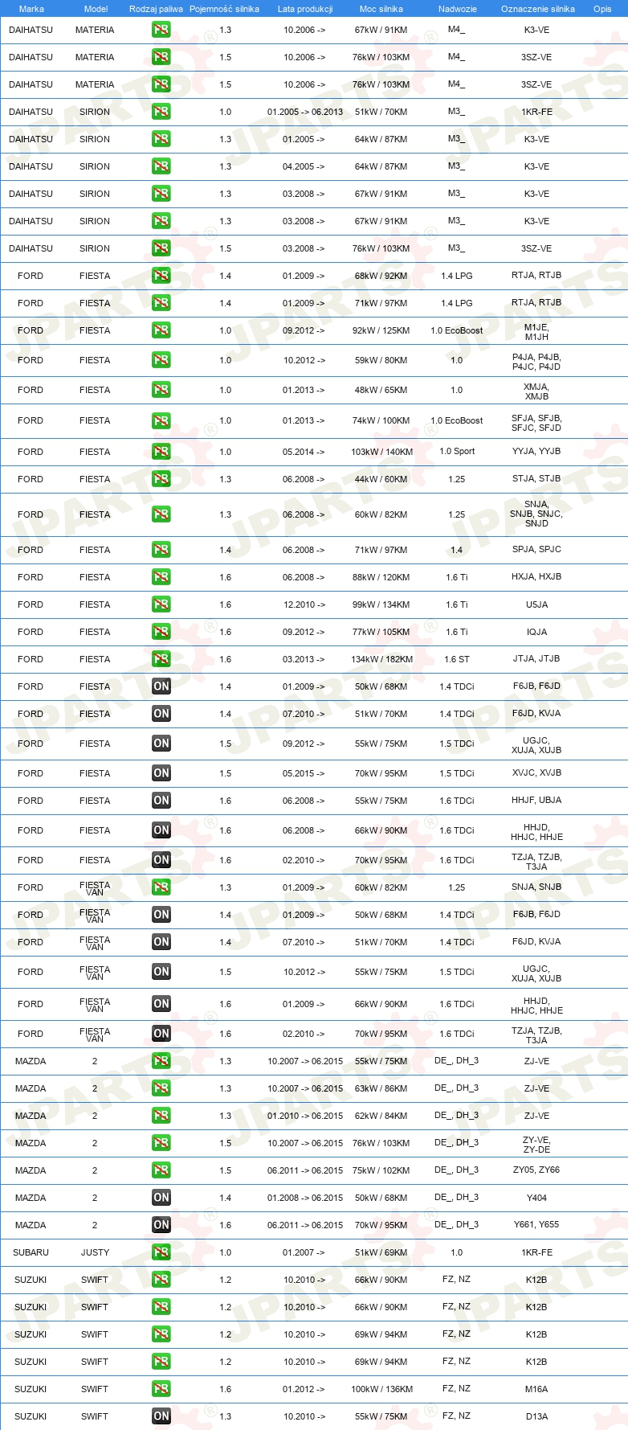Select the "99kW / 134KM" power cell
This screenshot has width=628, height=1430.
click(381, 604)
